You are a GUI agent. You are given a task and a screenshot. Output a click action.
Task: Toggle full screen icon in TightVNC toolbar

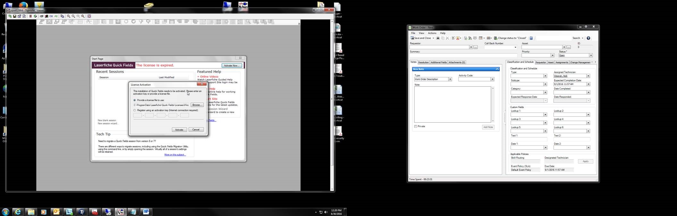click(x=89, y=16)
